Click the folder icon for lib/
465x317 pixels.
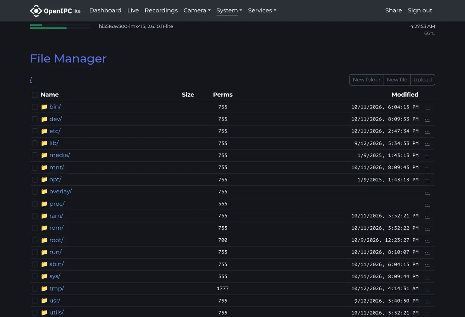click(x=44, y=143)
